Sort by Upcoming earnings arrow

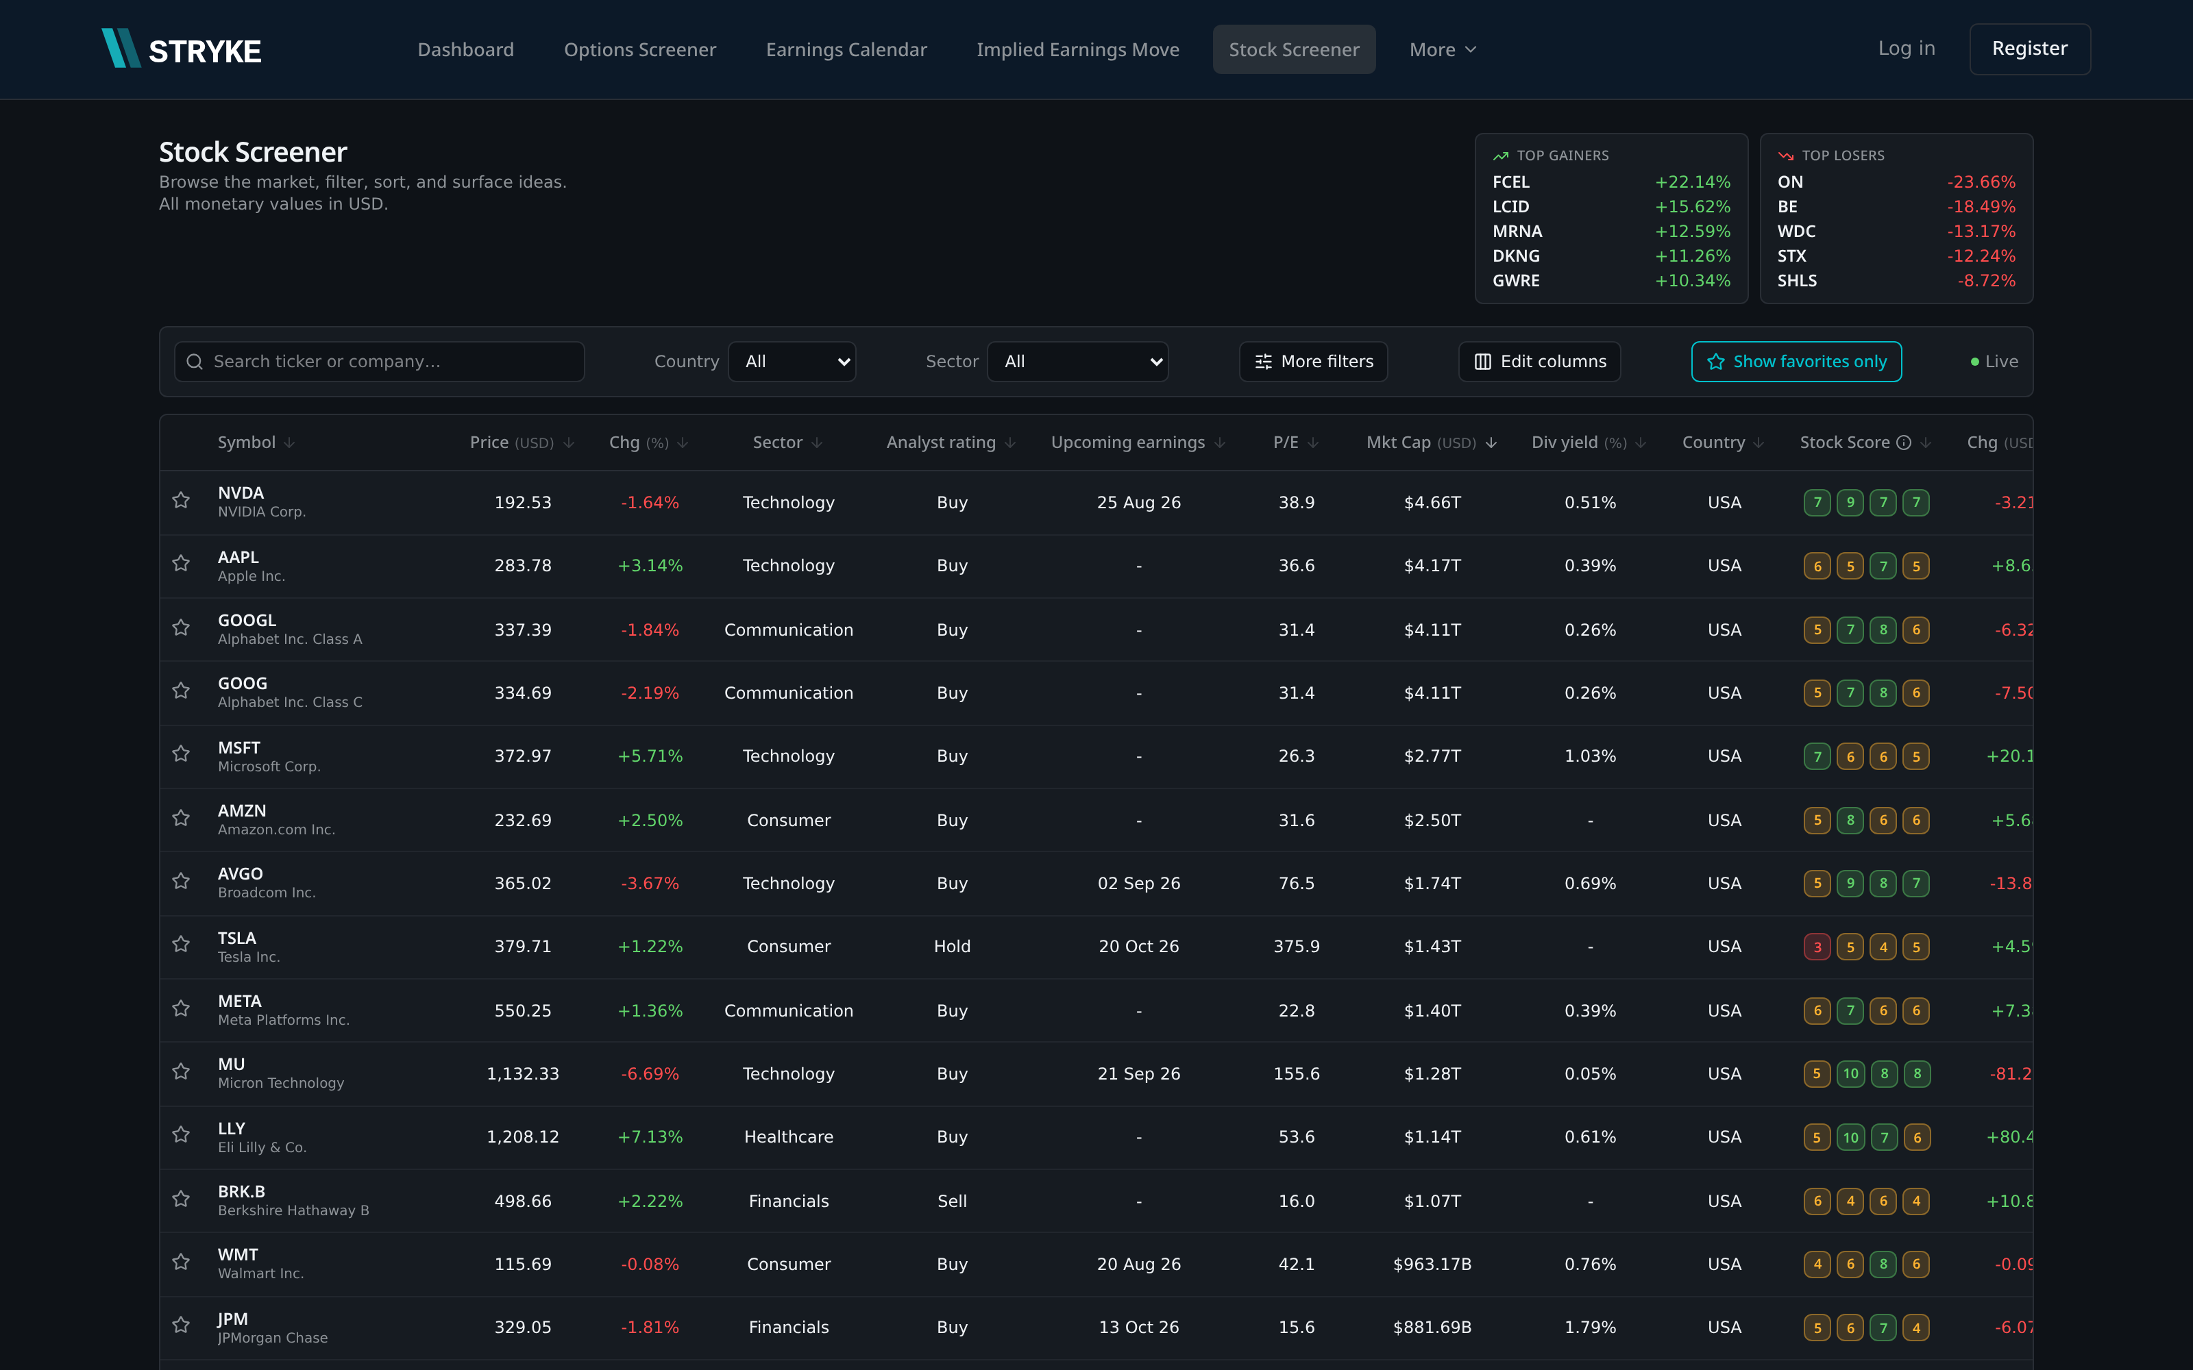click(x=1220, y=443)
